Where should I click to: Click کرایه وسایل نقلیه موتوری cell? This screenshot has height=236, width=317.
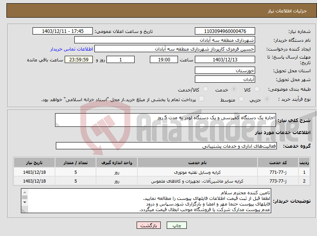click(197, 172)
